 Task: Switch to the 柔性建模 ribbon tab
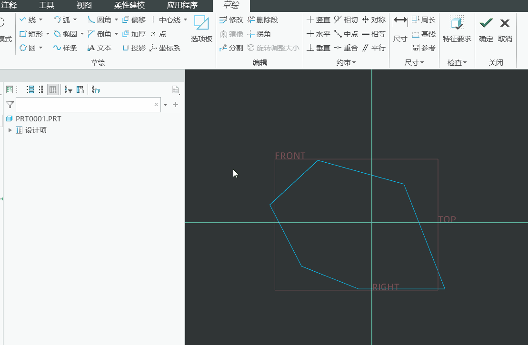130,5
